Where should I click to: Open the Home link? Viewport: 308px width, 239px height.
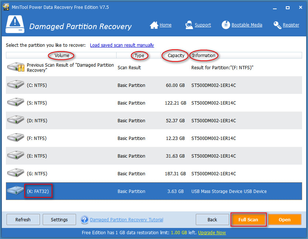[165, 25]
